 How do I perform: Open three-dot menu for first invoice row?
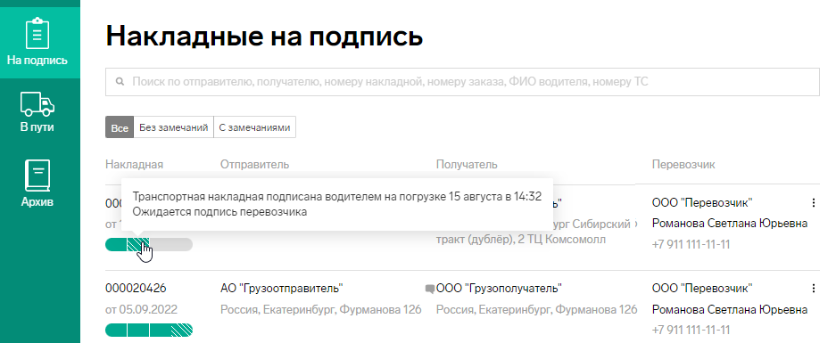814,203
